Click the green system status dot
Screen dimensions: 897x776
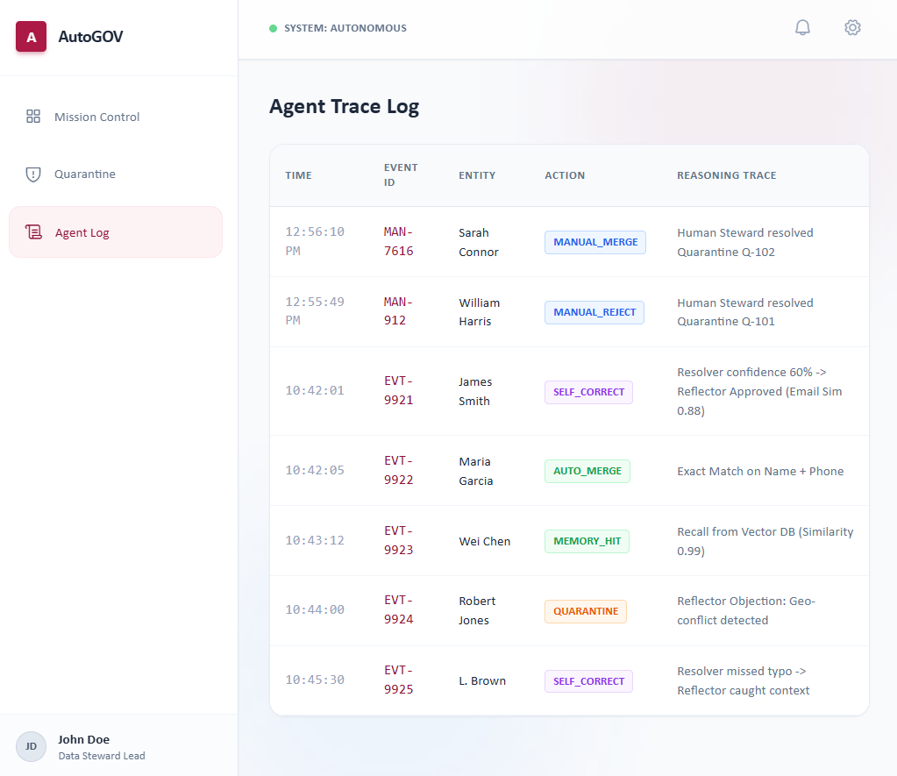273,28
